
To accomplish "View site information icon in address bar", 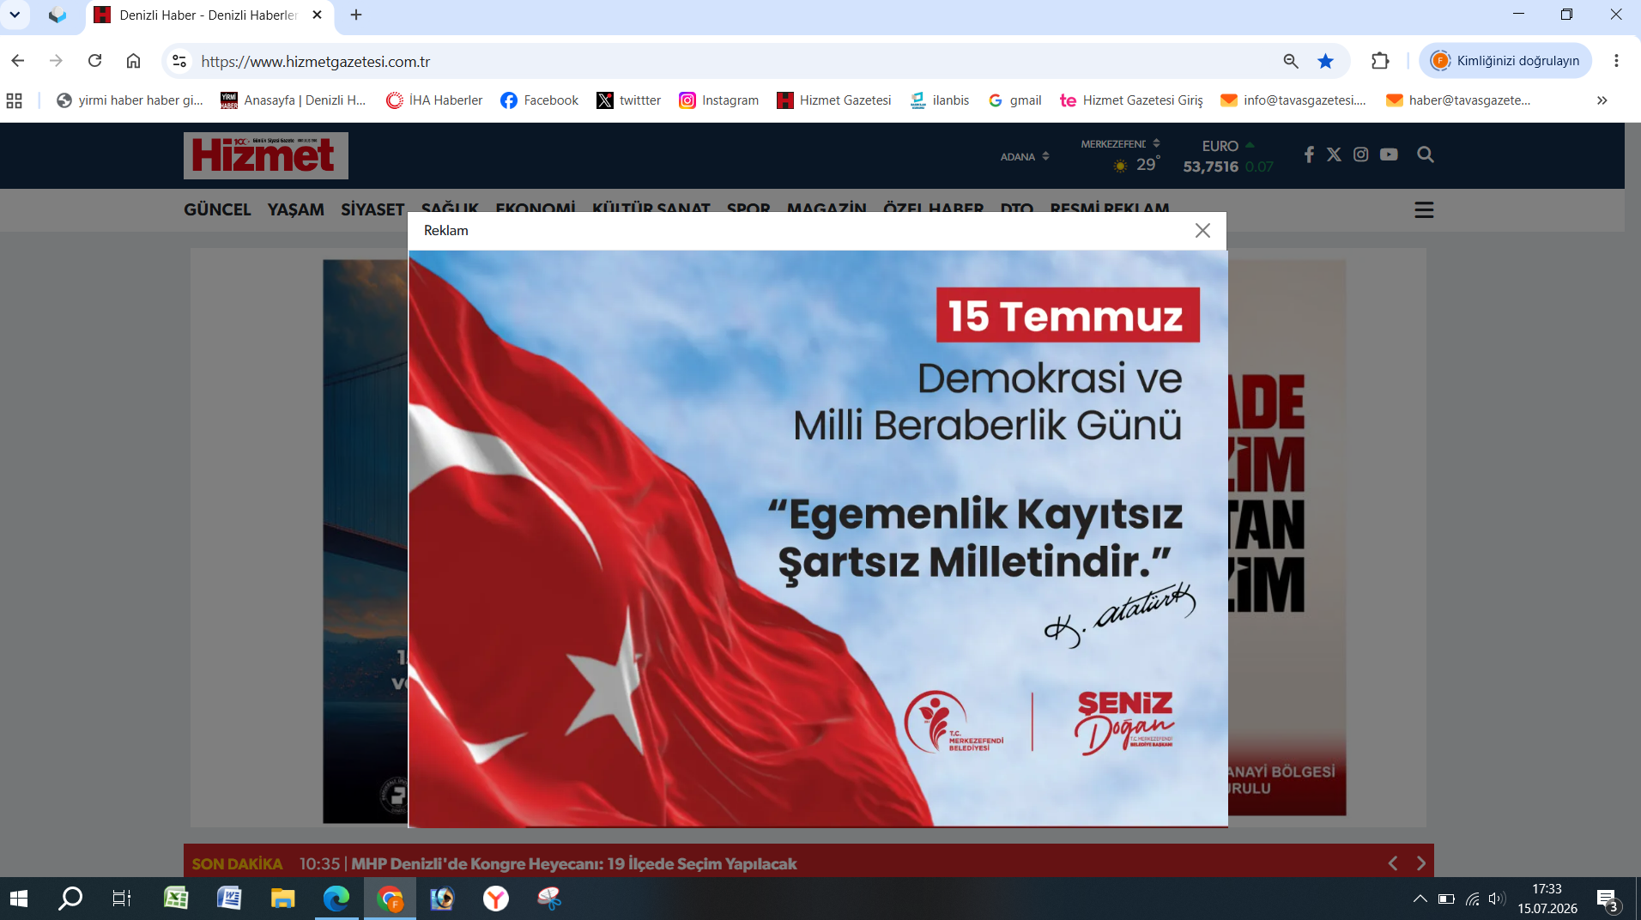I will 179,61.
